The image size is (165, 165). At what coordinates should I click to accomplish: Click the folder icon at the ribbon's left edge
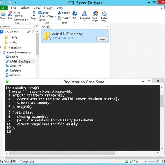[3, 14]
